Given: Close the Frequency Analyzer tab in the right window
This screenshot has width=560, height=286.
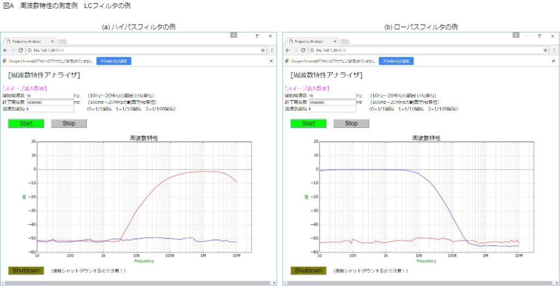Looking at the screenshot, I should [335, 41].
